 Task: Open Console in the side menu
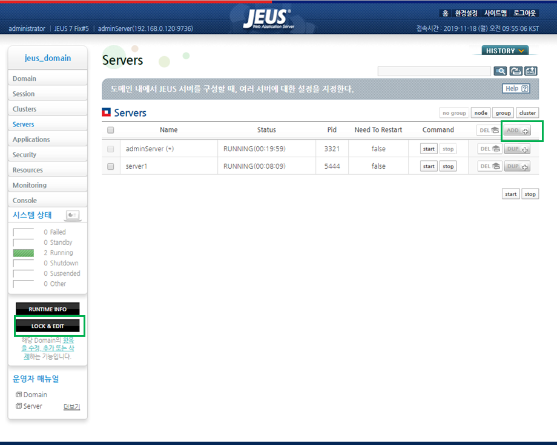pos(48,201)
